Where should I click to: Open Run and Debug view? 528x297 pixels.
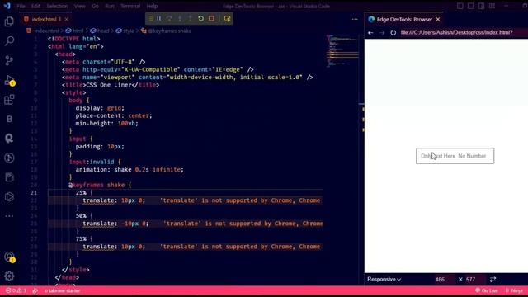click(9, 81)
